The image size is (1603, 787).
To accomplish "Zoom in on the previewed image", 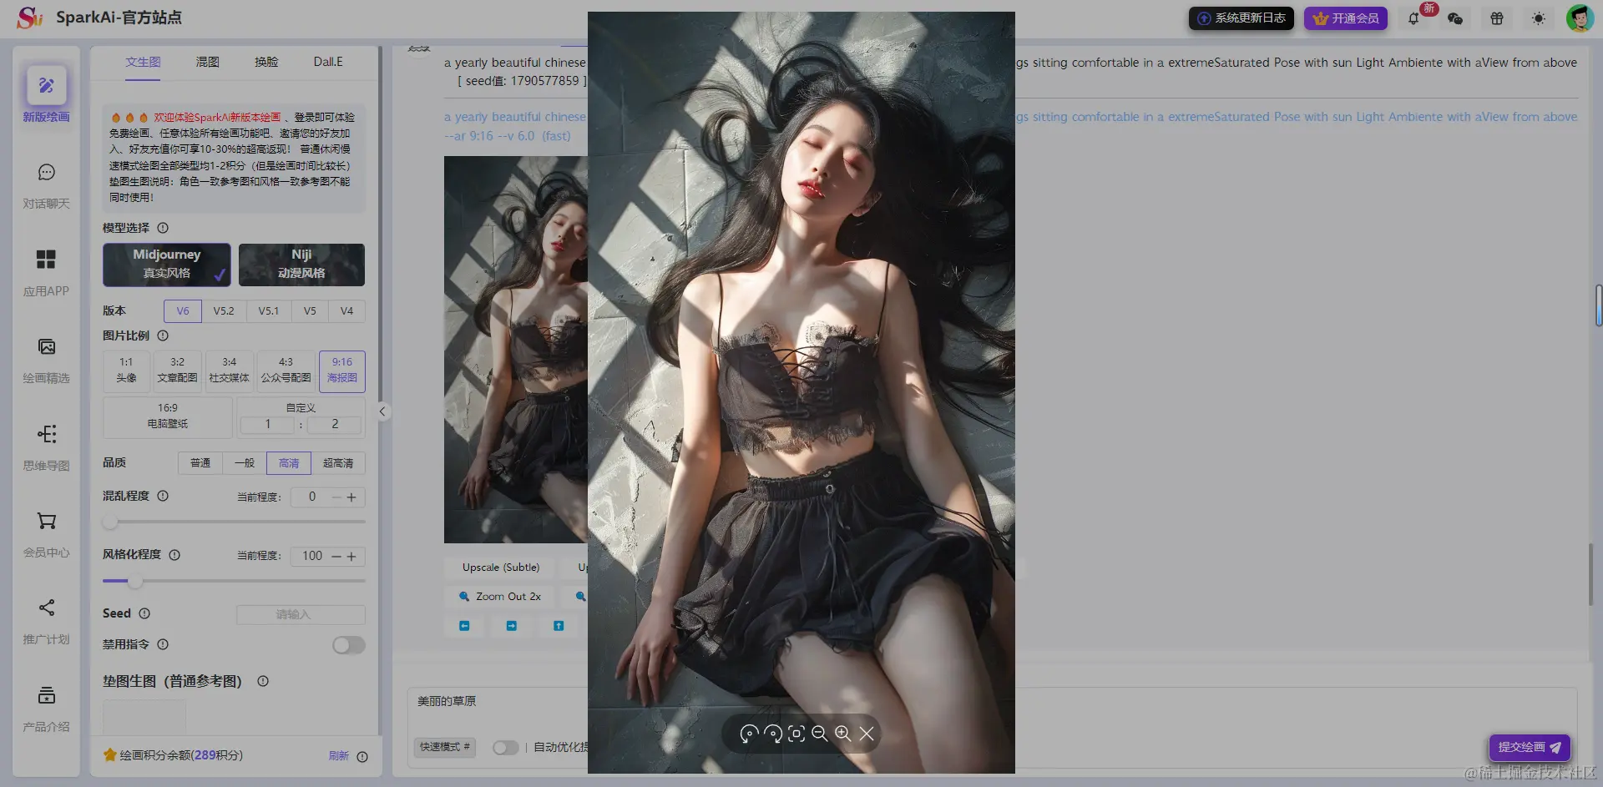I will [842, 734].
